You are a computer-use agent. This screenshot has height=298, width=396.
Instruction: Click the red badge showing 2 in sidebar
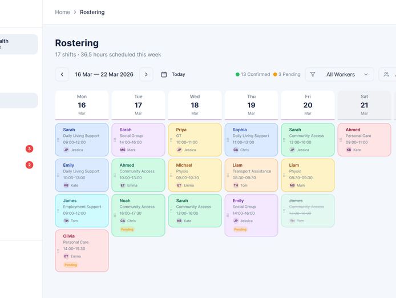click(29, 165)
